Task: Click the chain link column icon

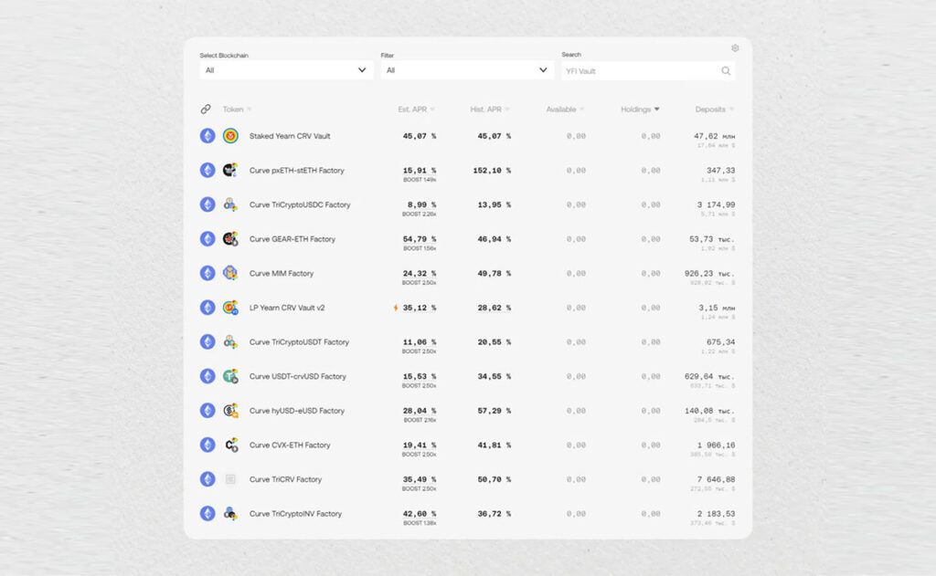Action: pos(206,110)
